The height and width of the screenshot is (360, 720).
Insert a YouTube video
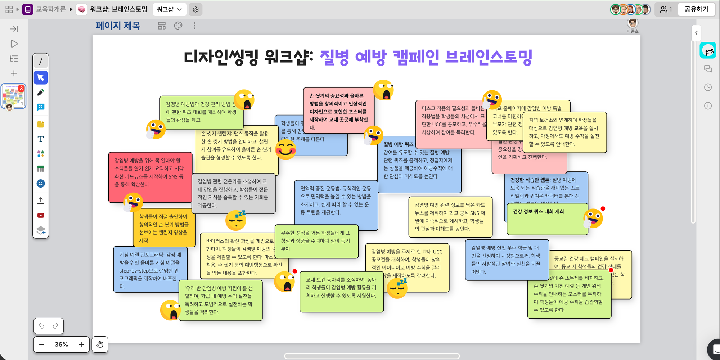(41, 215)
